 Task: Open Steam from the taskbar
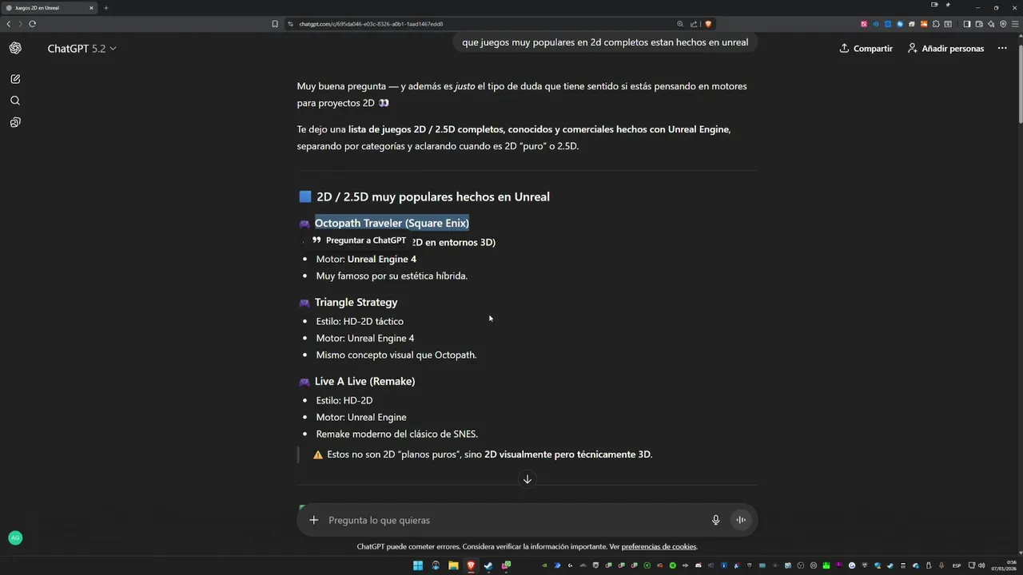(x=488, y=565)
